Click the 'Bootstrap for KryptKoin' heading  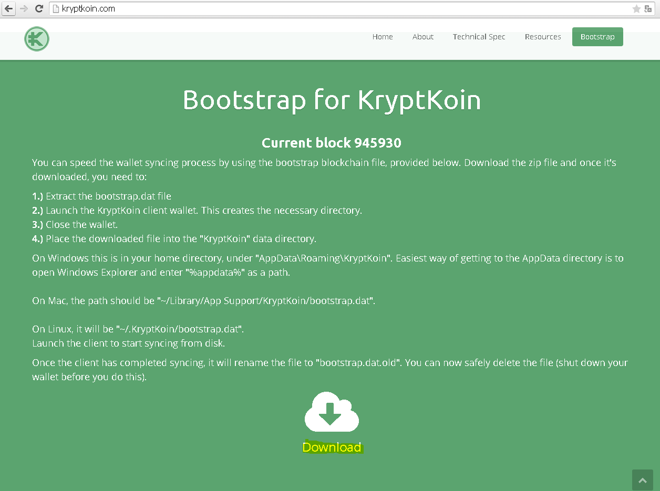[x=332, y=100]
